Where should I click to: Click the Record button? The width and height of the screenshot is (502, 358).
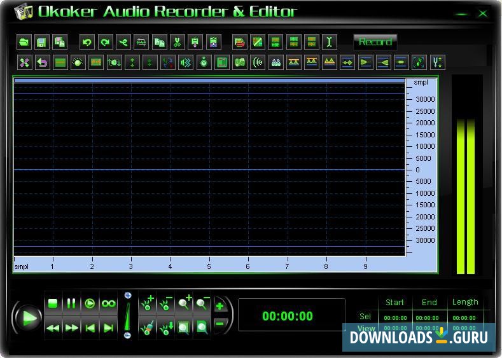[x=375, y=42]
